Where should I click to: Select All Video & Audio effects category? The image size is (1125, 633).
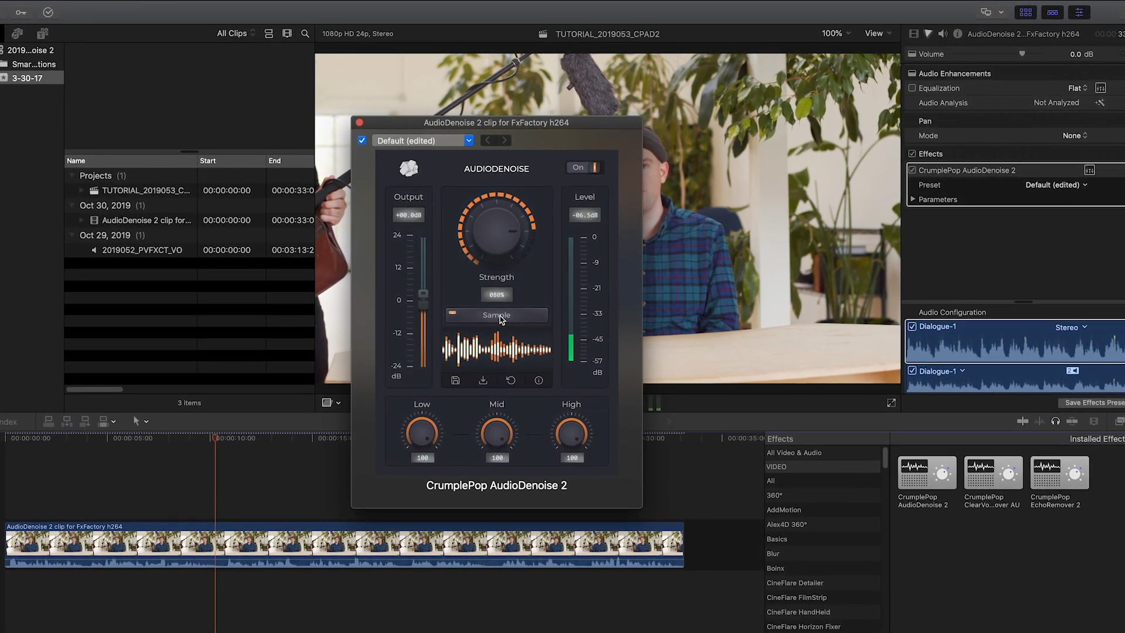794,452
